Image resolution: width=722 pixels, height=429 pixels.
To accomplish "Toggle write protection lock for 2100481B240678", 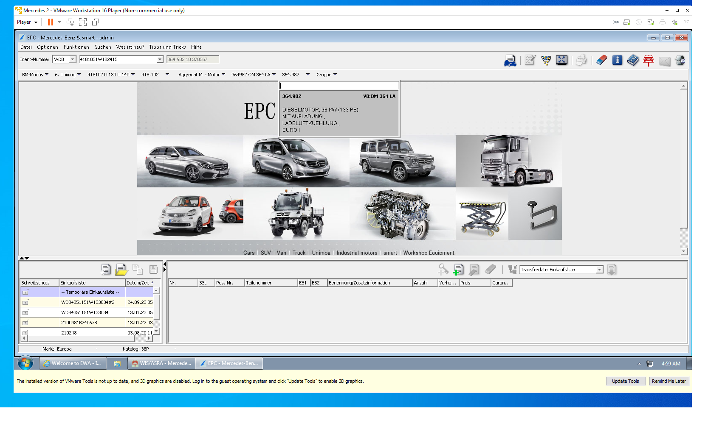I will [x=25, y=323].
